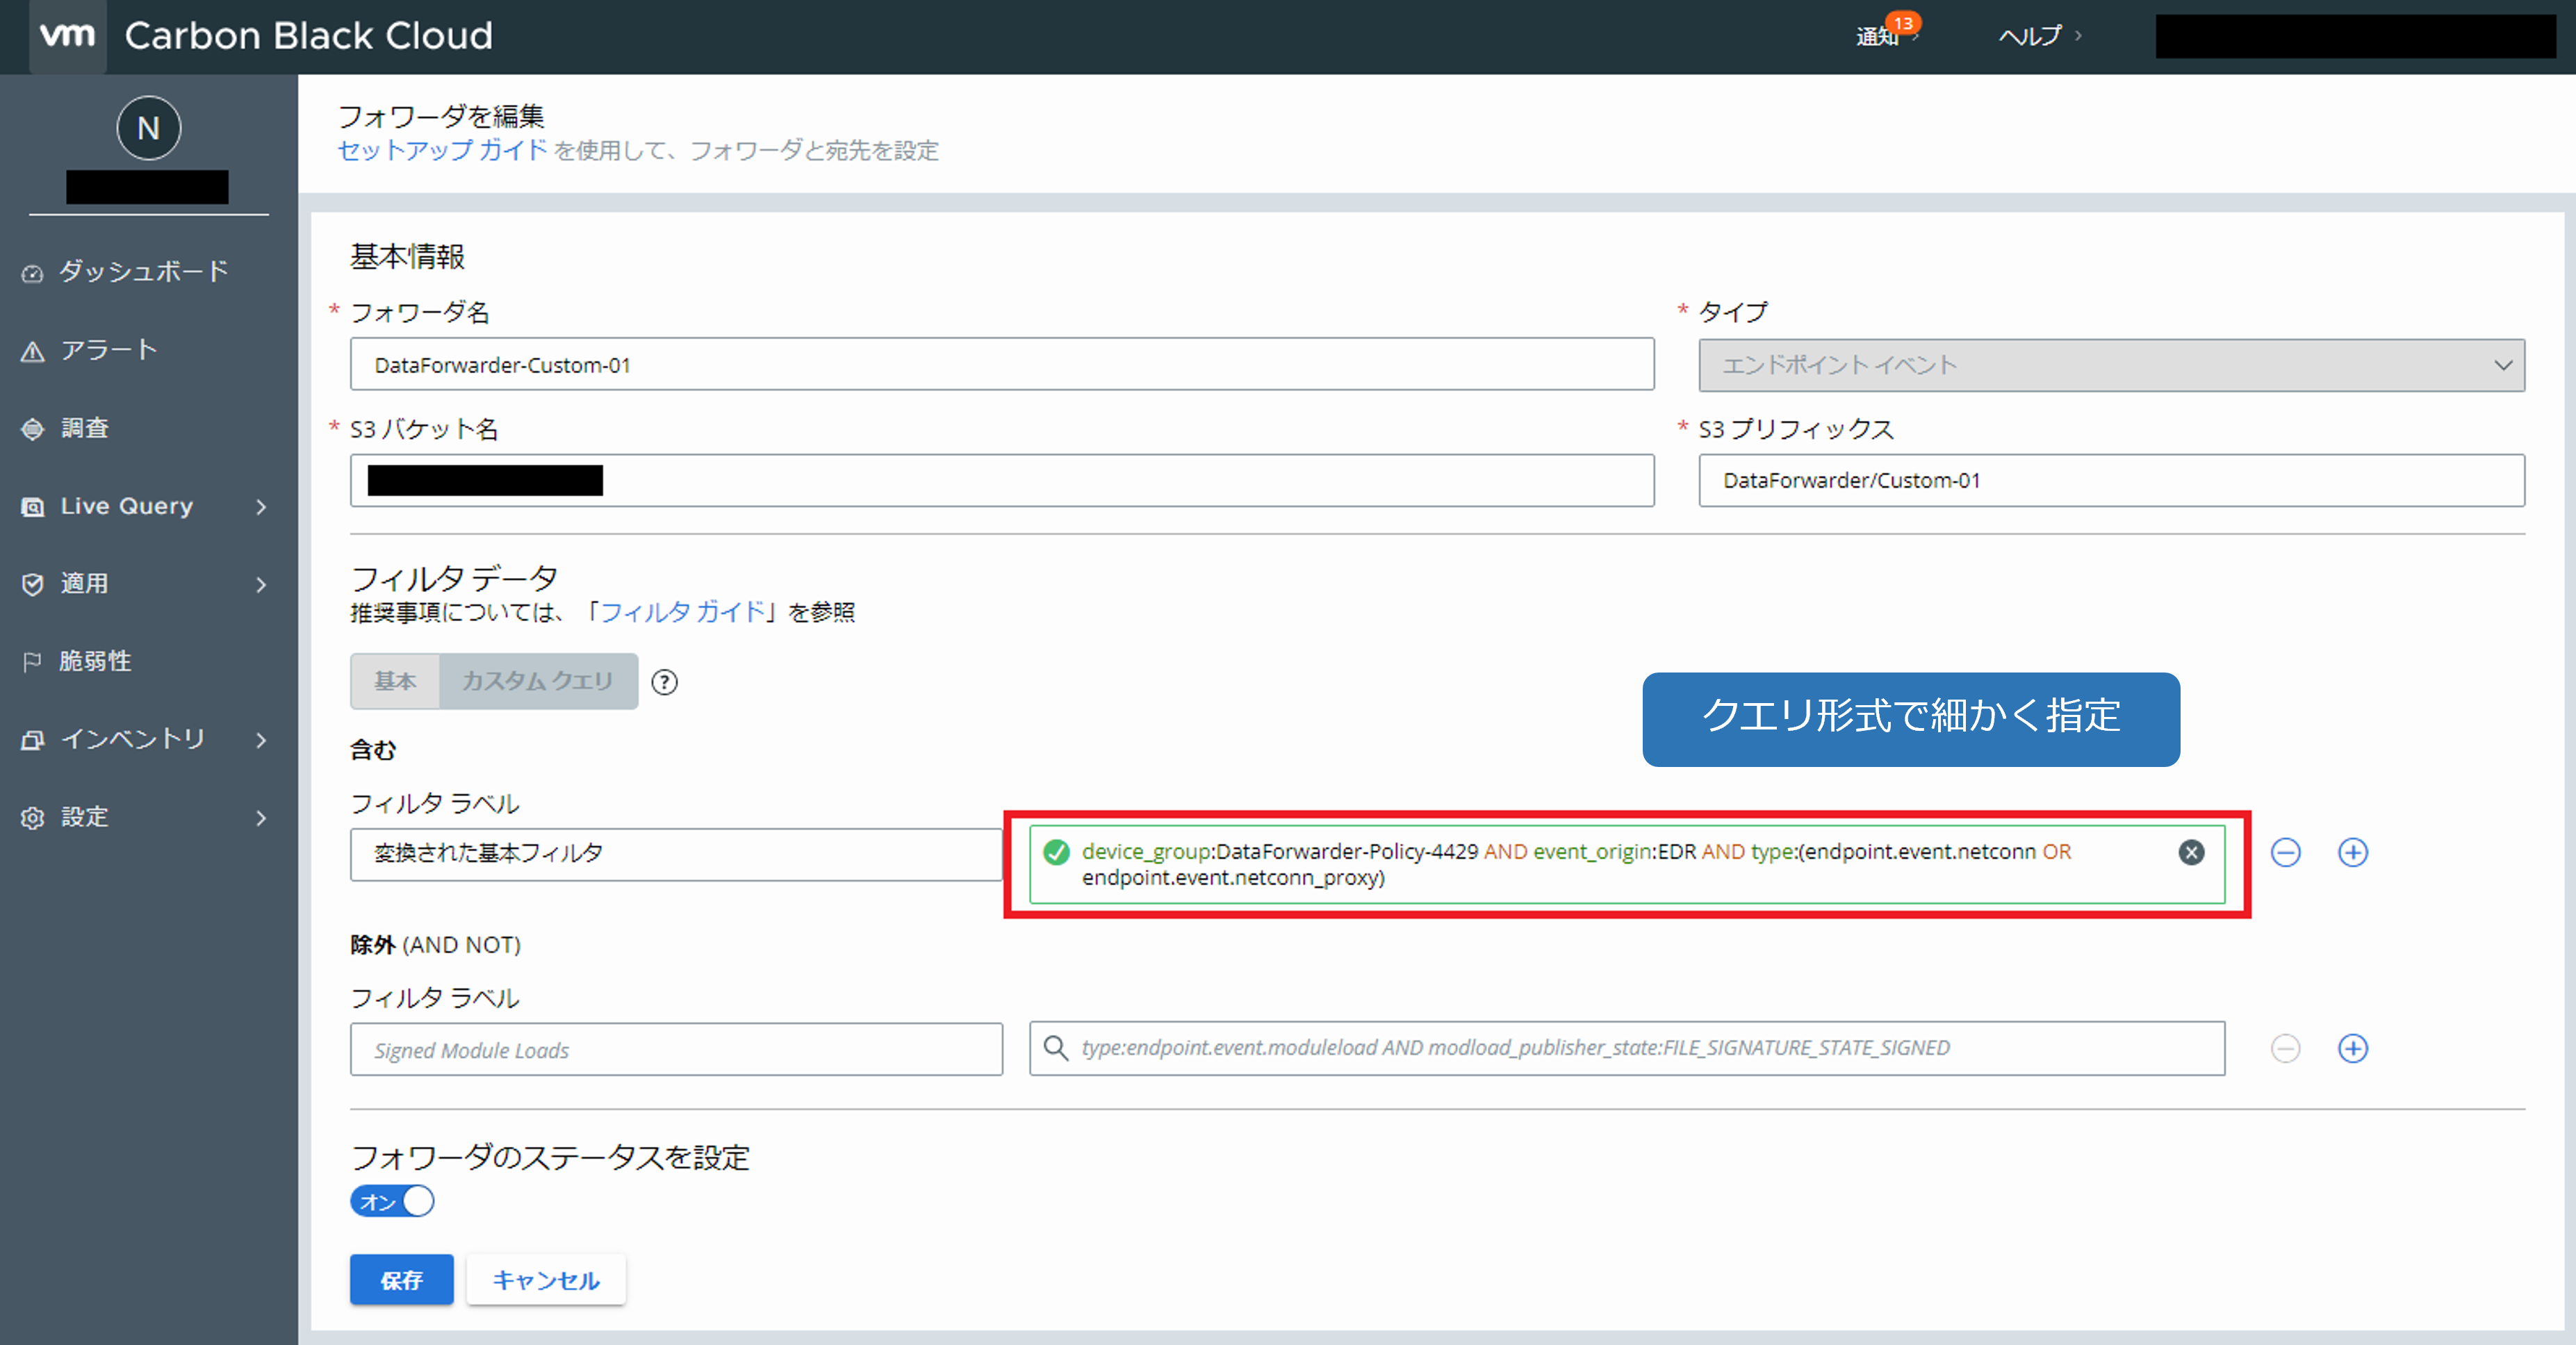The width and height of the screenshot is (2576, 1345).
Task: Click the キャンセル button
Action: point(546,1280)
